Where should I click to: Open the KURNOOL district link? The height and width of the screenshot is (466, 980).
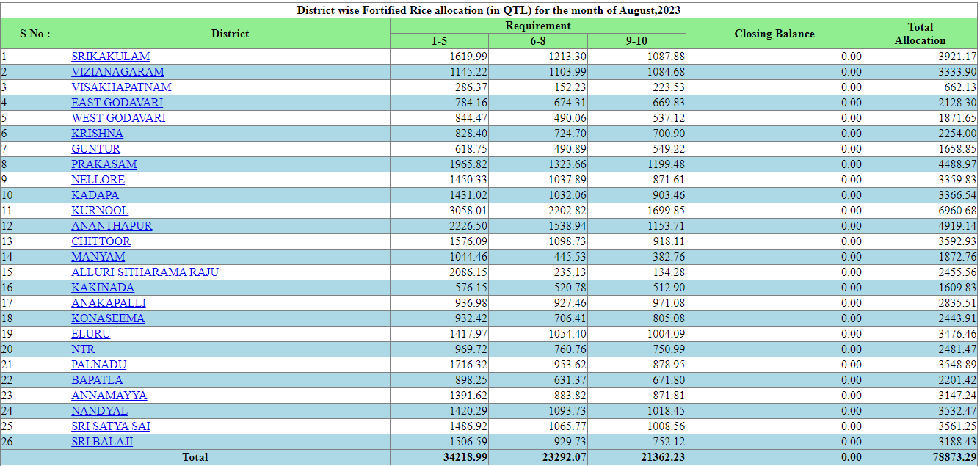pyautogui.click(x=100, y=211)
